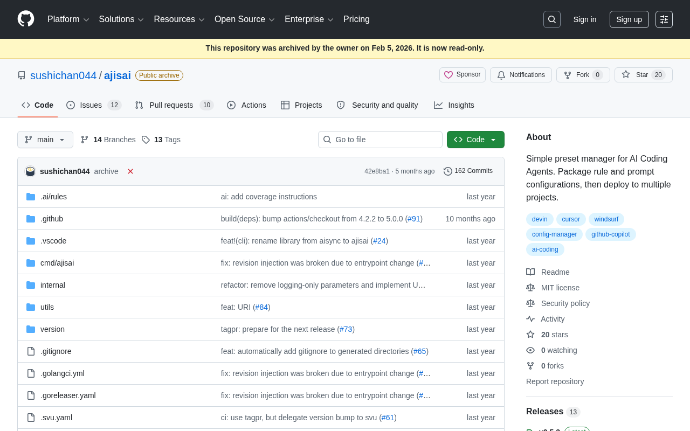
Task: Open the GitHub homepage logo
Action: [26, 19]
